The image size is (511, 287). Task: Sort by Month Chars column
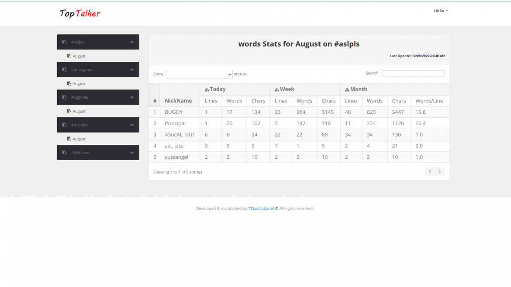pos(399,101)
